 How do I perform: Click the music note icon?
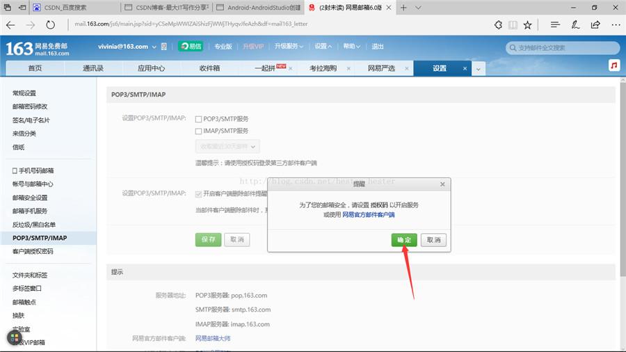tap(614, 65)
